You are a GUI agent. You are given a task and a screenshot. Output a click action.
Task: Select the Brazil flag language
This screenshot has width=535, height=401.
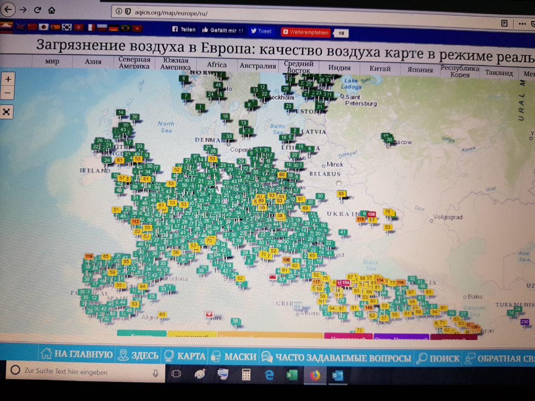[125, 28]
